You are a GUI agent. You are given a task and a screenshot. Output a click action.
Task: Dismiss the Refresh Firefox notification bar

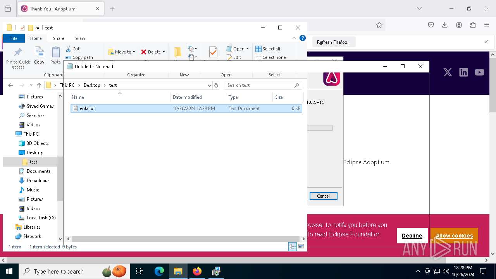tap(486, 42)
